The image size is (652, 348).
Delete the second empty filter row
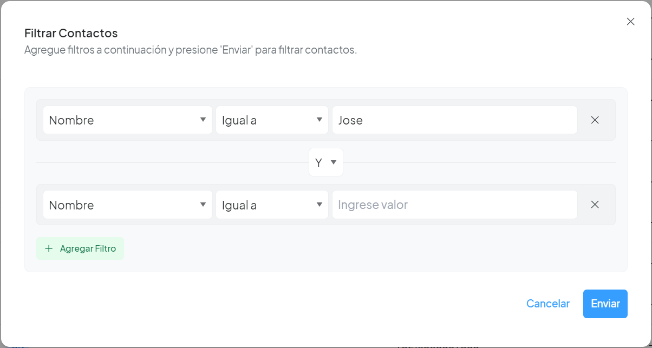pyautogui.click(x=595, y=205)
